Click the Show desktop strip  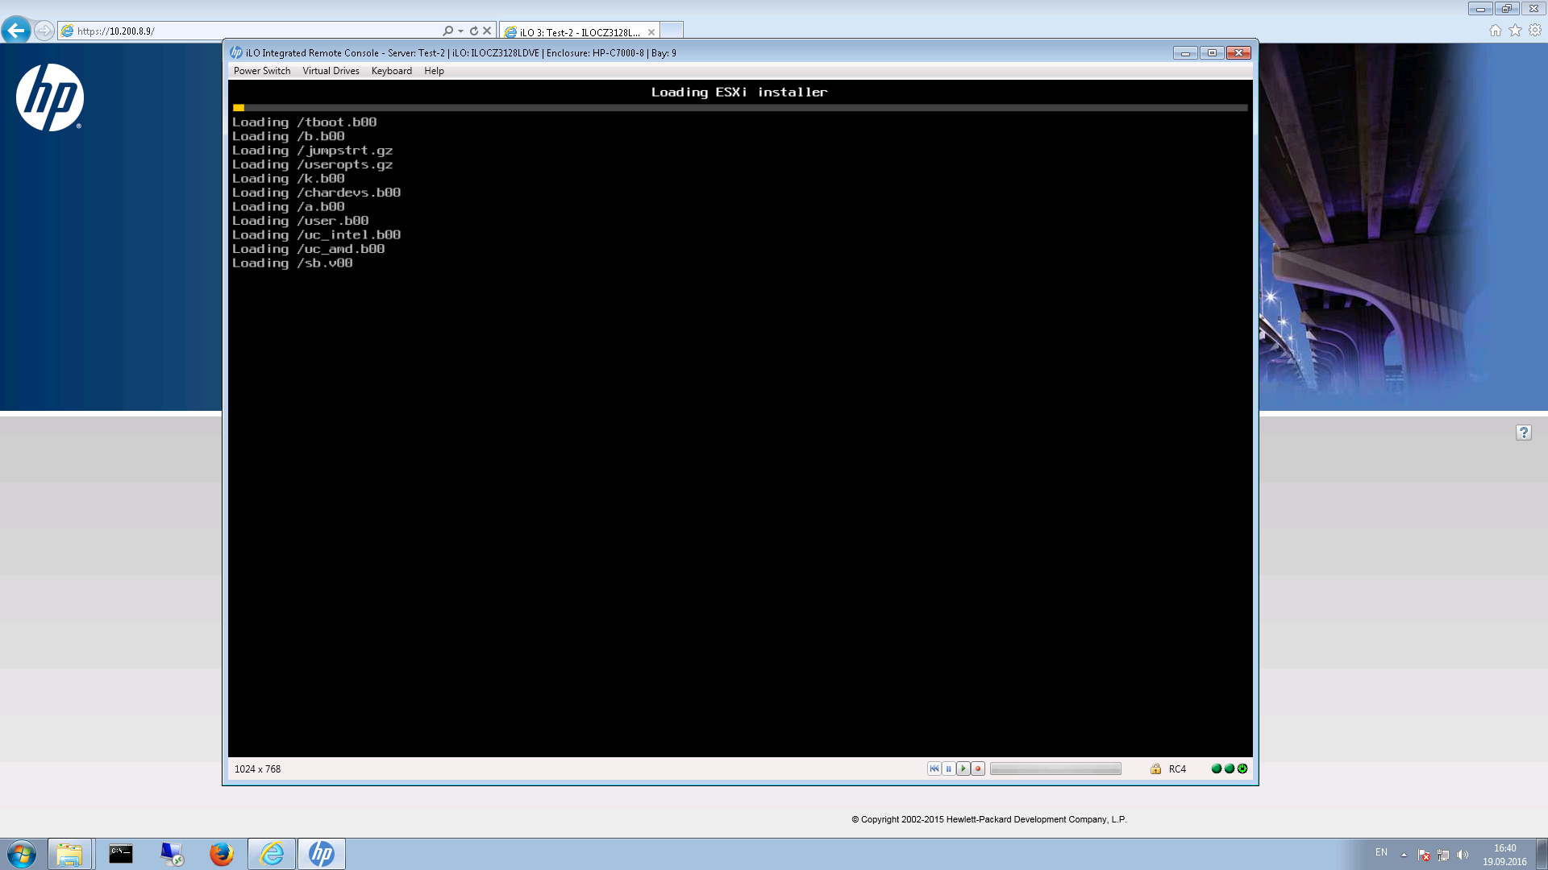coord(1542,854)
